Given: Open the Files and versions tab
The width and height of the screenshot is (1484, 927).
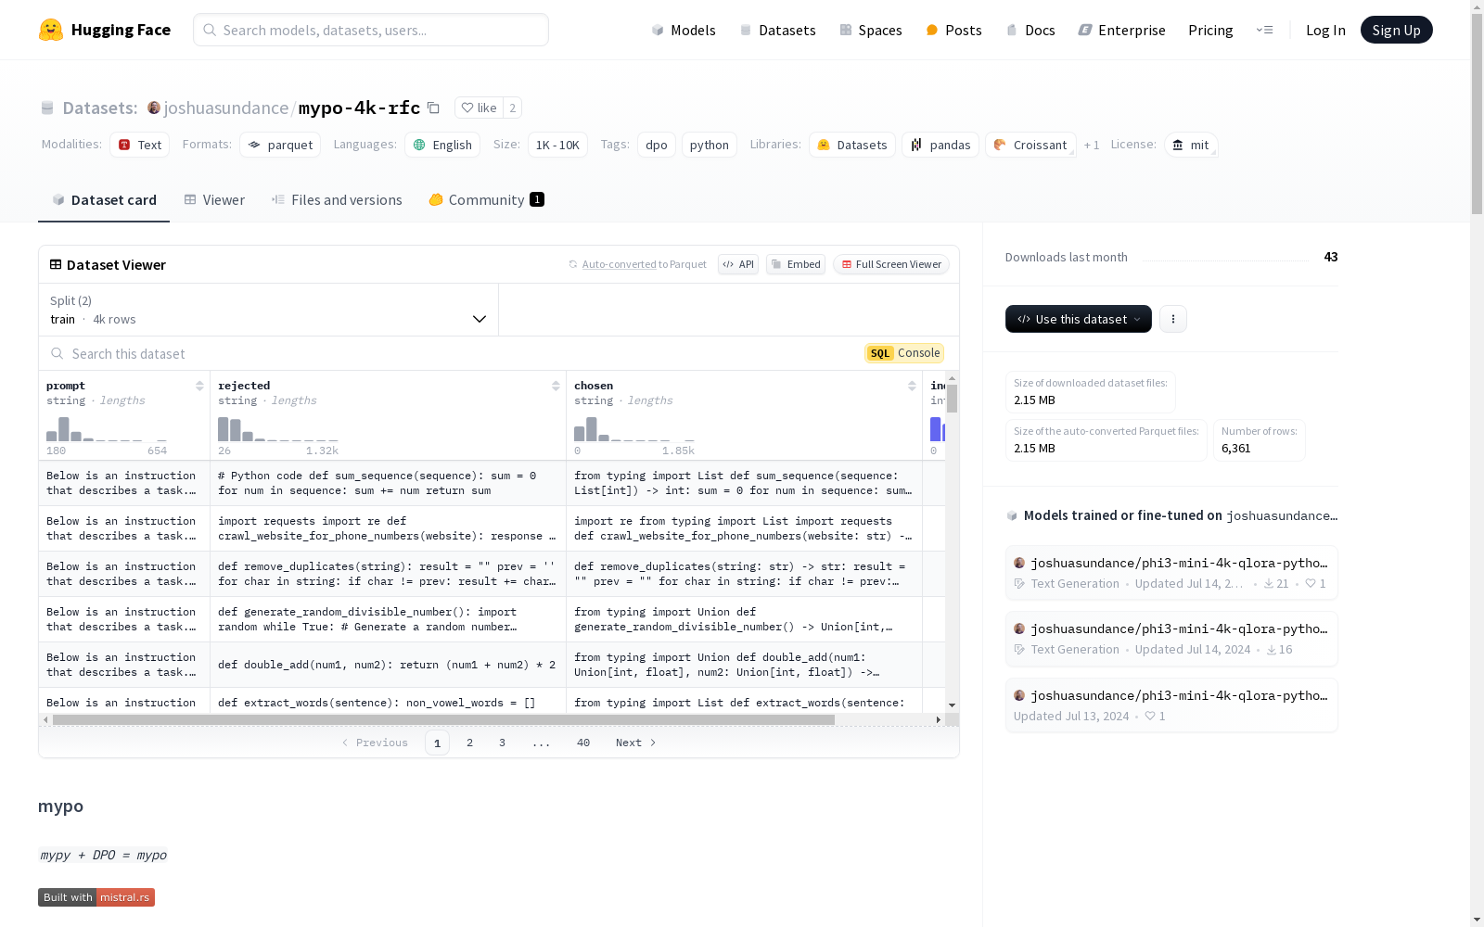Looking at the screenshot, I should (337, 200).
